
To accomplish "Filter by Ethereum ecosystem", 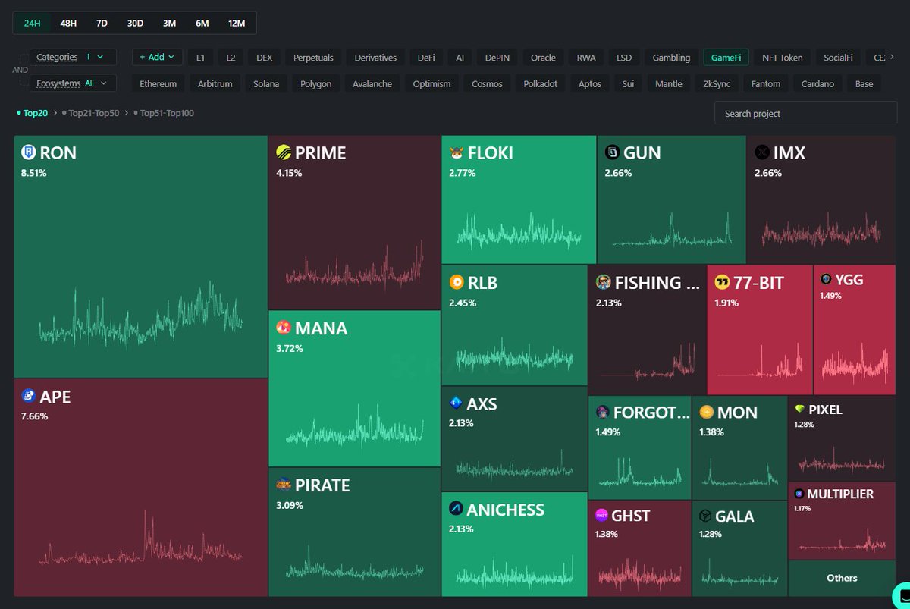I will 158,84.
